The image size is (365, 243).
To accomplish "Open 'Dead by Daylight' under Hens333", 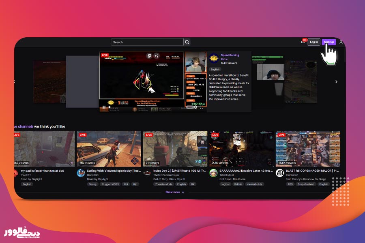I will tap(97, 179).
